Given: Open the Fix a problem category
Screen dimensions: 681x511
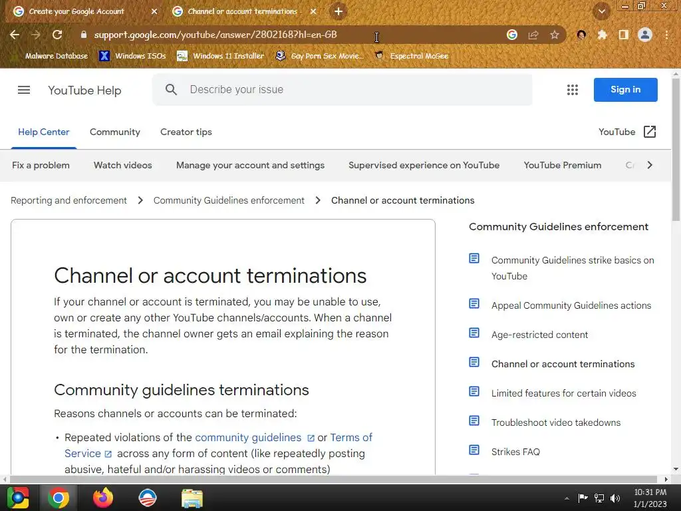Looking at the screenshot, I should [41, 165].
